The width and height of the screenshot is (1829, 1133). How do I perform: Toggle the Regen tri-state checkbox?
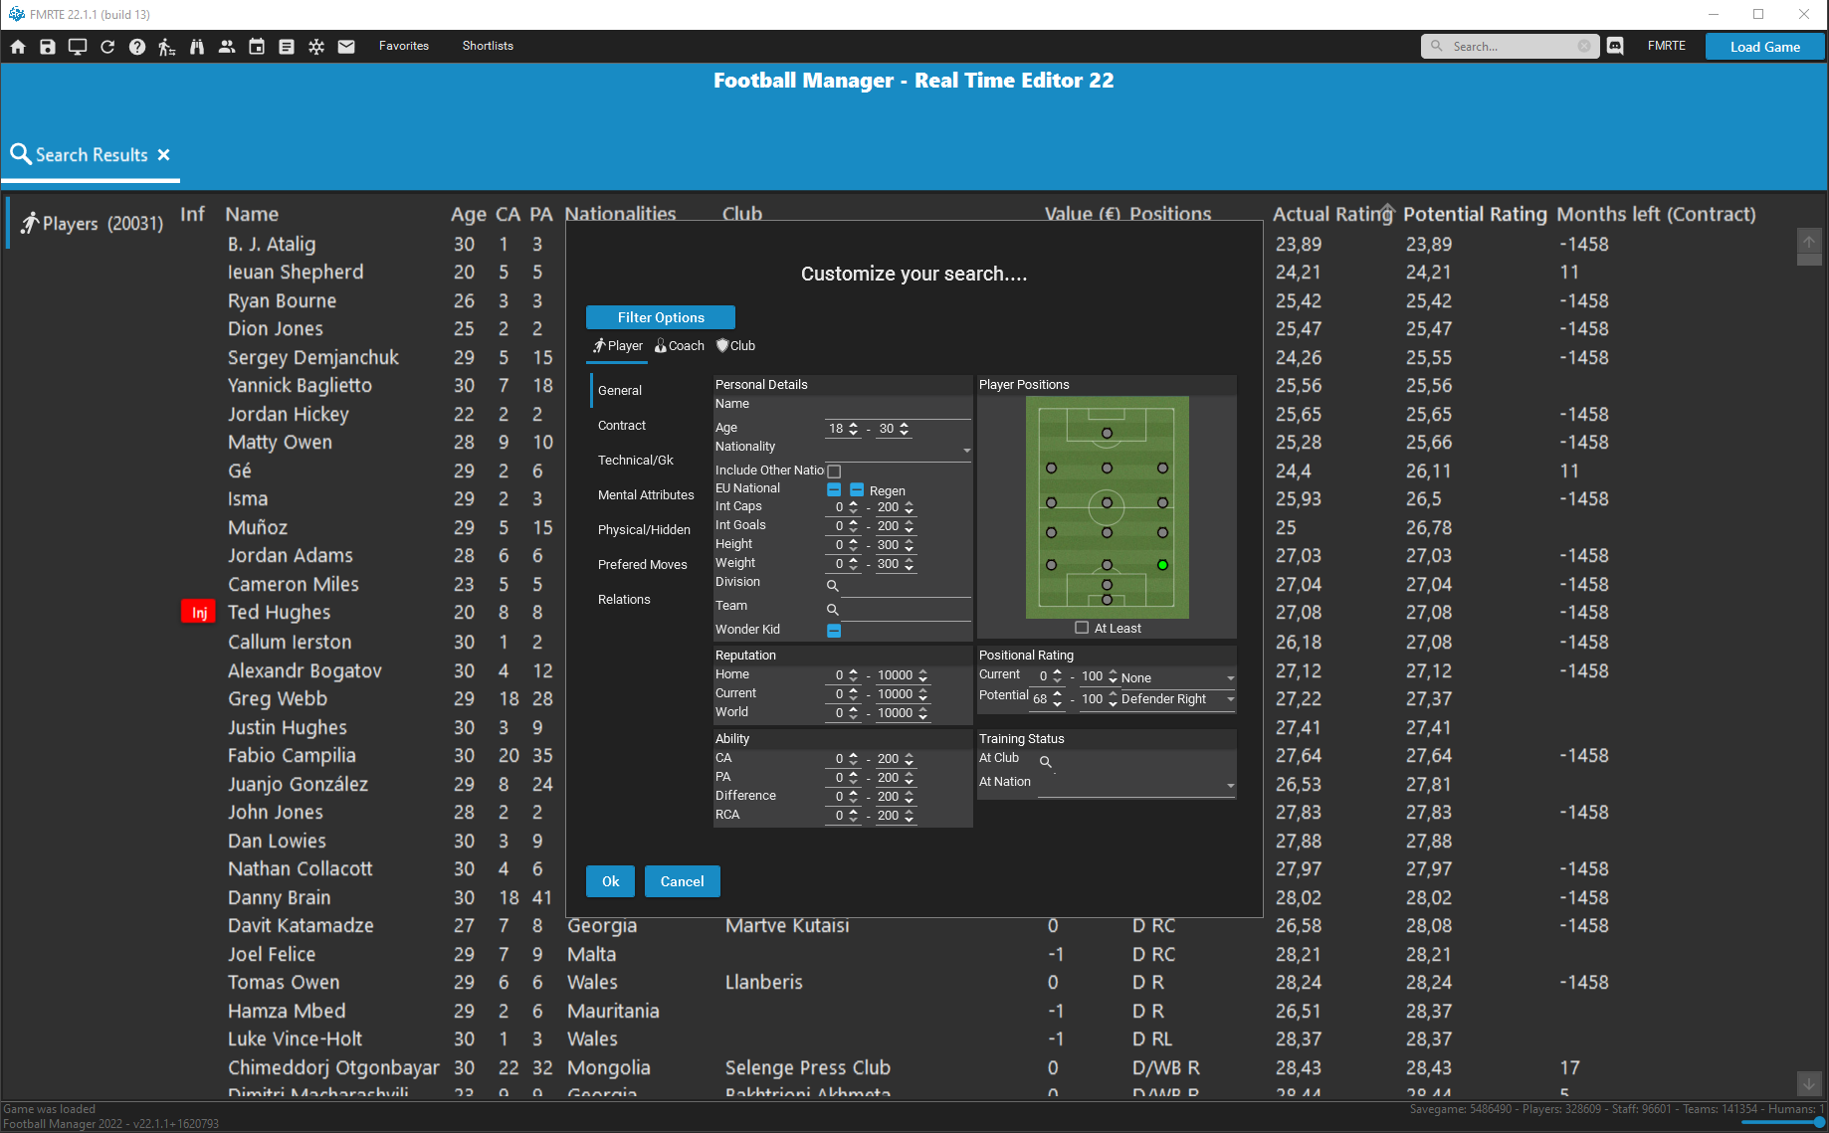tap(857, 490)
